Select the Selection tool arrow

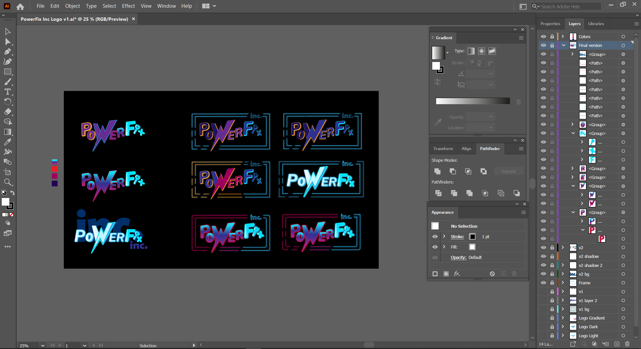[x=8, y=31]
